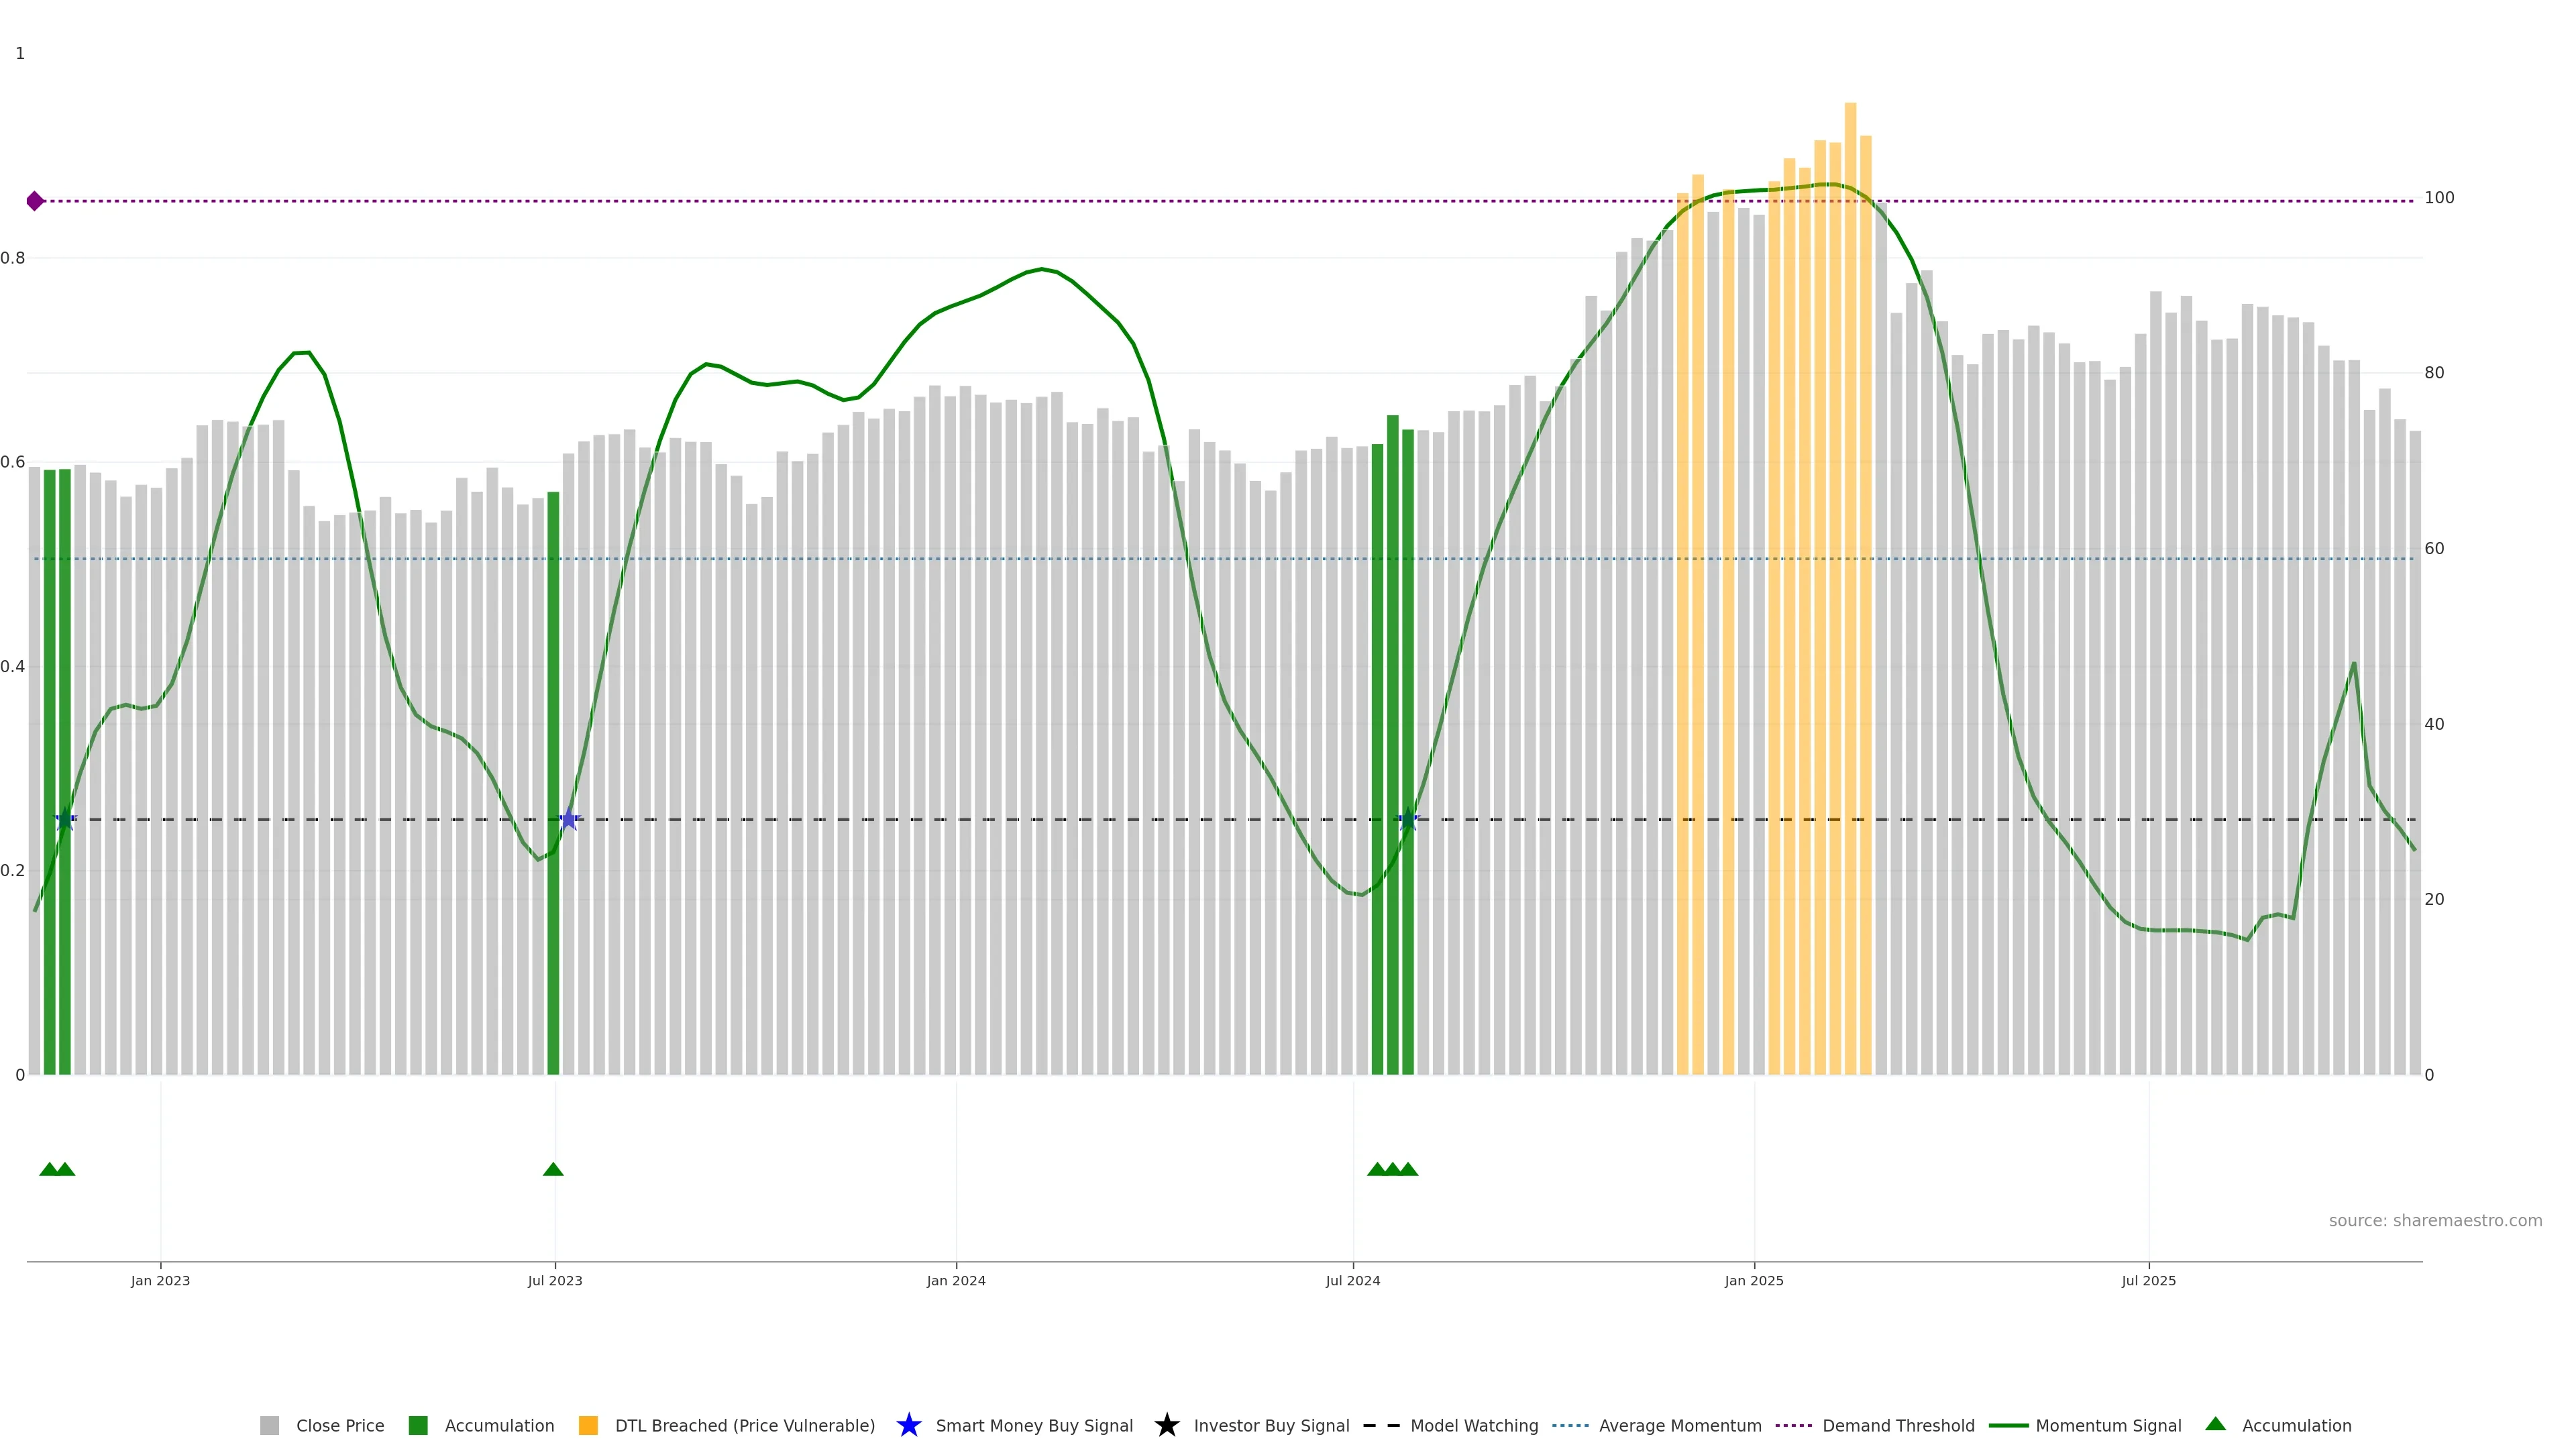This screenshot has width=2576, height=1449.
Task: Click the orange DTL Breached color swatch
Action: point(588,1426)
